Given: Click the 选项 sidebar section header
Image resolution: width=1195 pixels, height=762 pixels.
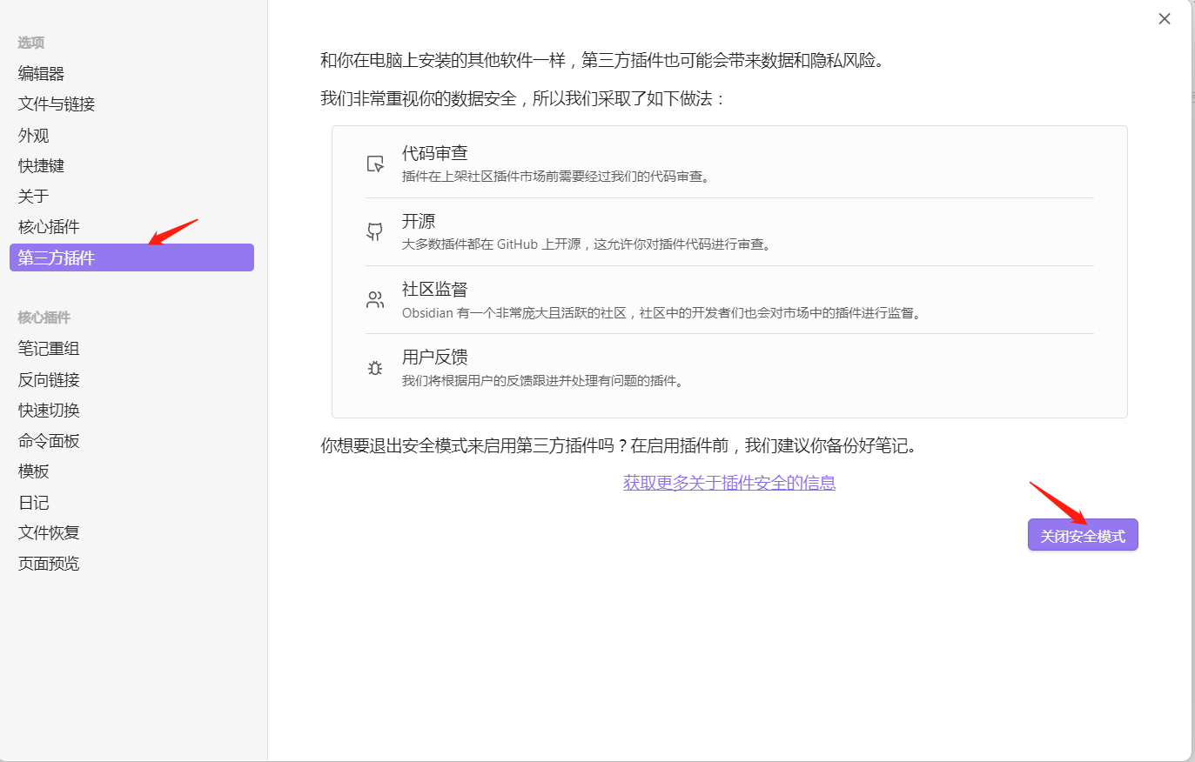Looking at the screenshot, I should (x=31, y=43).
